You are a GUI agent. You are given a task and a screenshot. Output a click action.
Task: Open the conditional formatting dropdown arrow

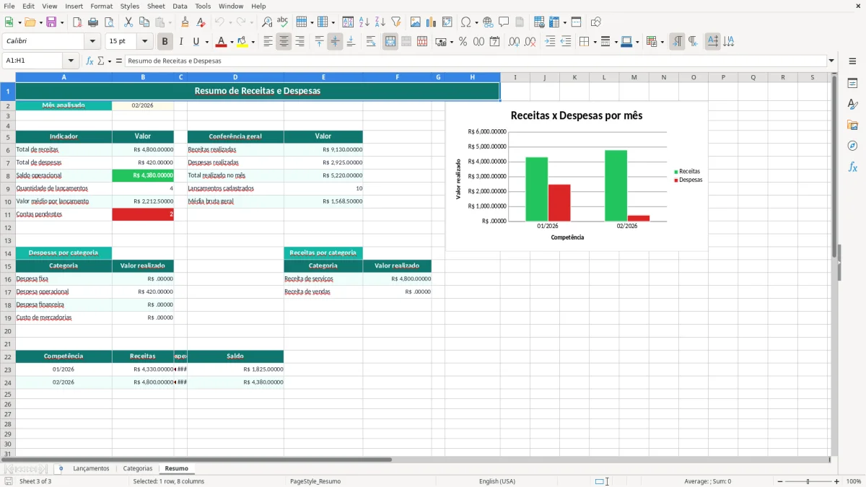[662, 42]
